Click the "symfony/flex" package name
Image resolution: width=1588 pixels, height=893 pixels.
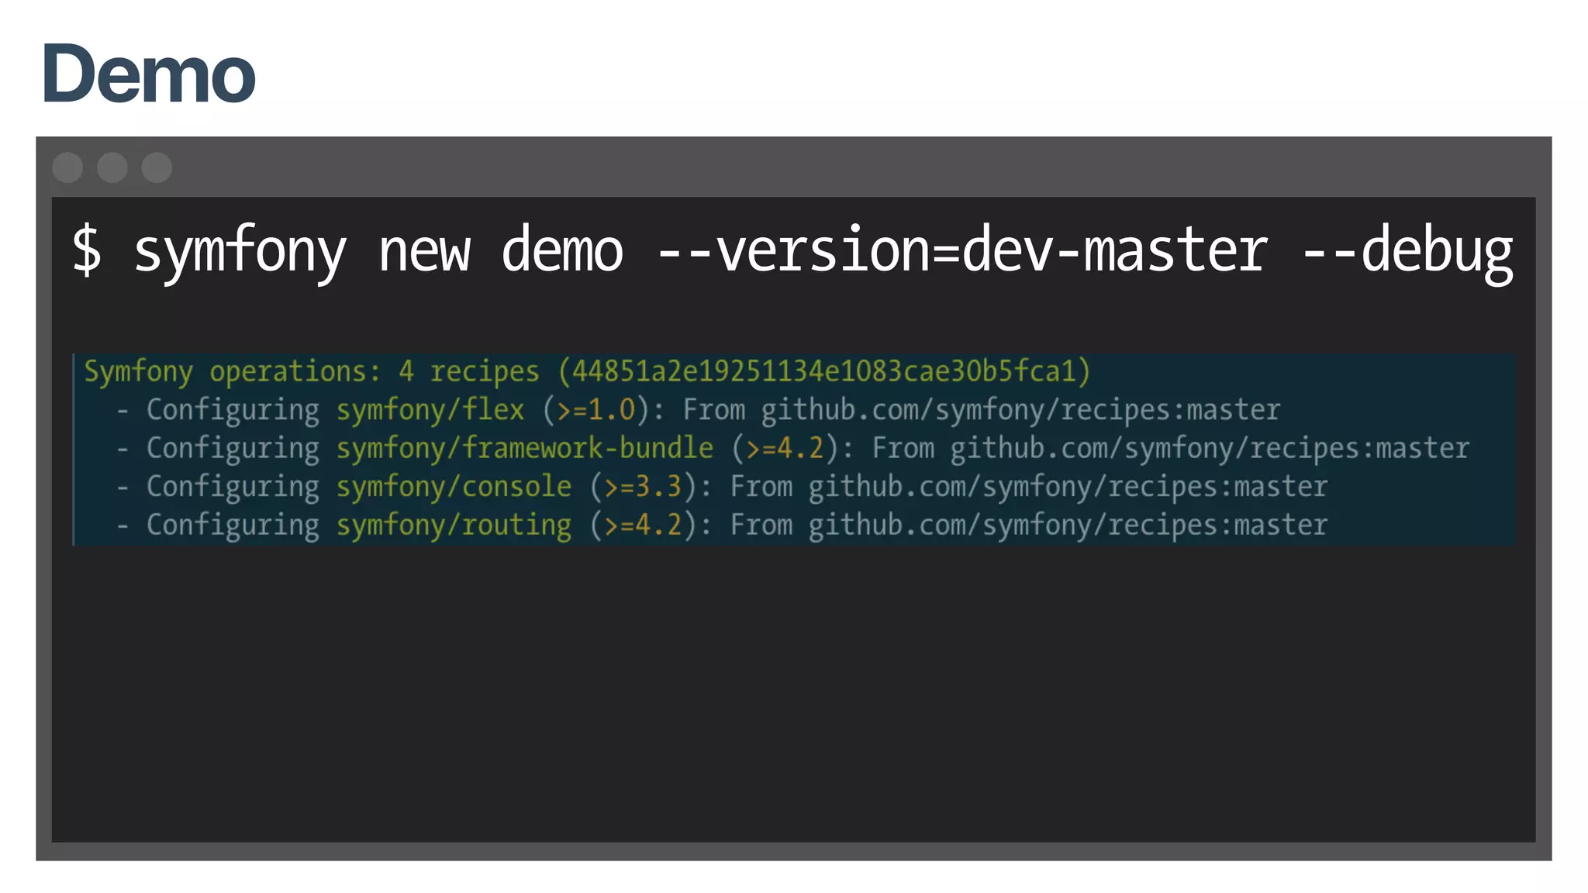pos(430,409)
